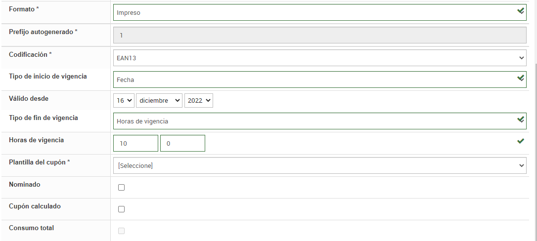Screen dimensions: 537x241
Task: Click the minutes input containing 0
Action: [x=182, y=143]
